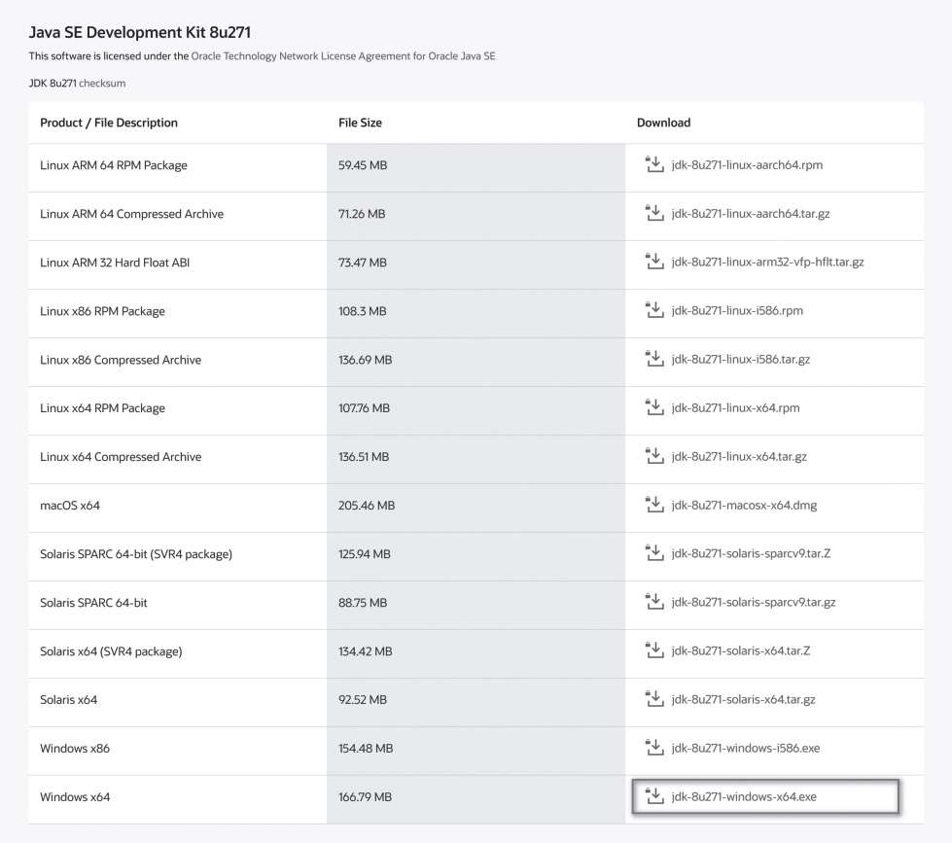This screenshot has height=843, width=952.
Task: Click download icon beside jdk-8u271-linux-aarch64.tar.gz
Action: click(653, 213)
